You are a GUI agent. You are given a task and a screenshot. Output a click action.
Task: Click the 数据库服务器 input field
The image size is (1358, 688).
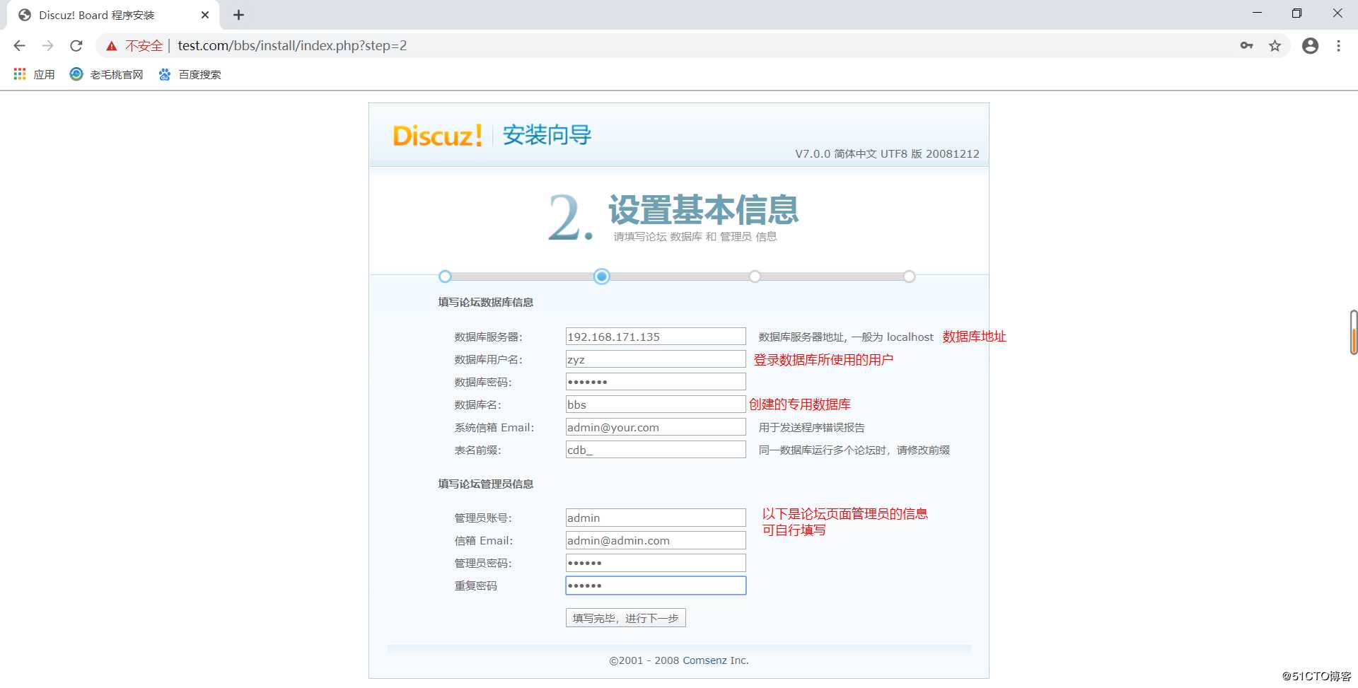click(x=656, y=337)
